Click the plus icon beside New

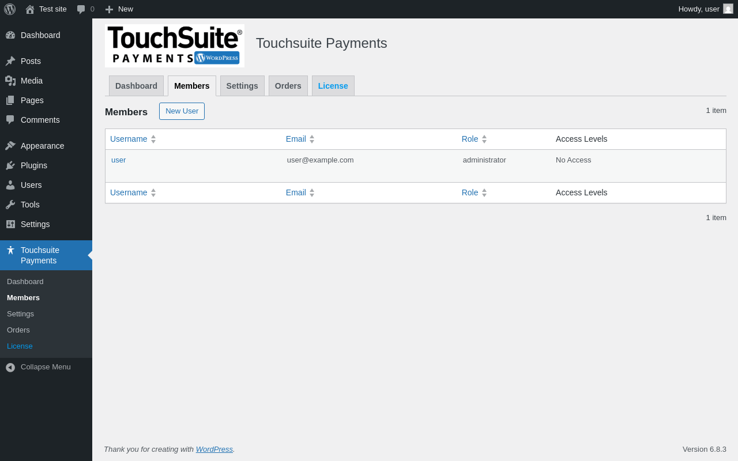(109, 9)
